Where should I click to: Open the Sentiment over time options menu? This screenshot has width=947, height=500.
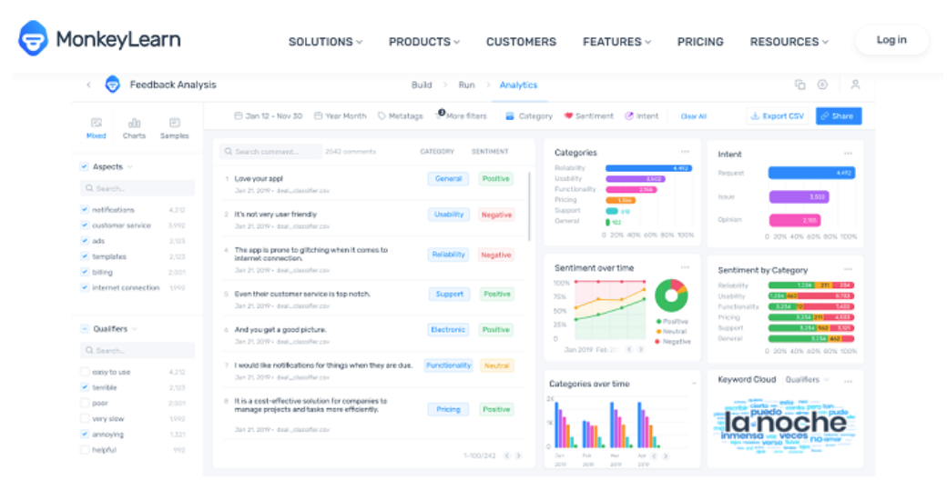coord(685,267)
